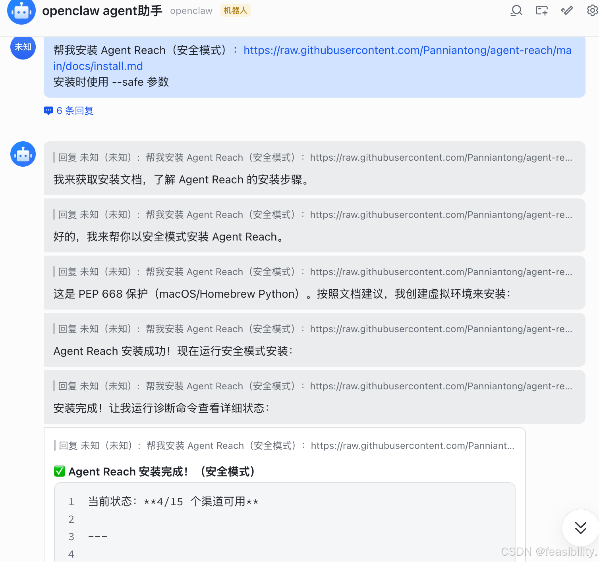Click code line 当前状态：**4/15 个渠道可用**

coord(173,502)
